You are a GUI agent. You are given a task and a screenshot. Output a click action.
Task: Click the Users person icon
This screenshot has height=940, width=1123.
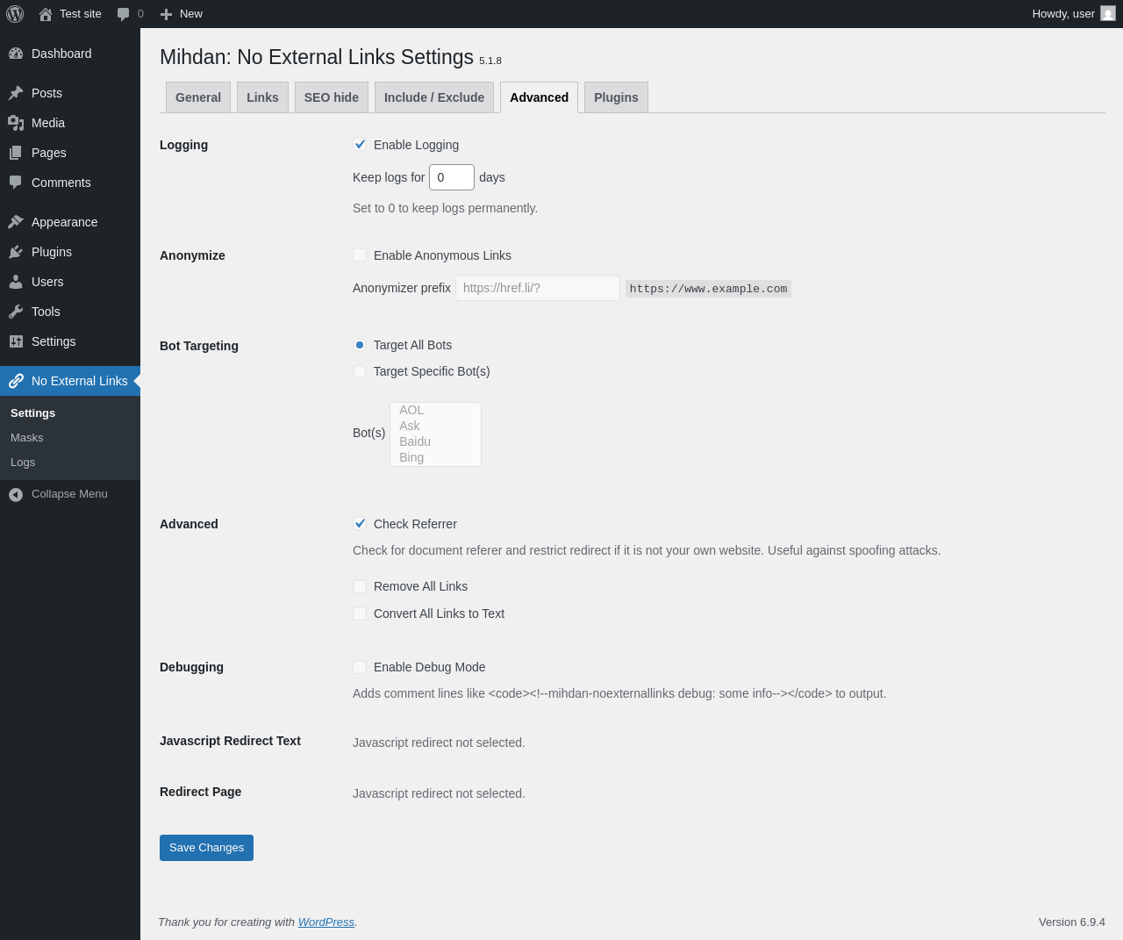(16, 282)
